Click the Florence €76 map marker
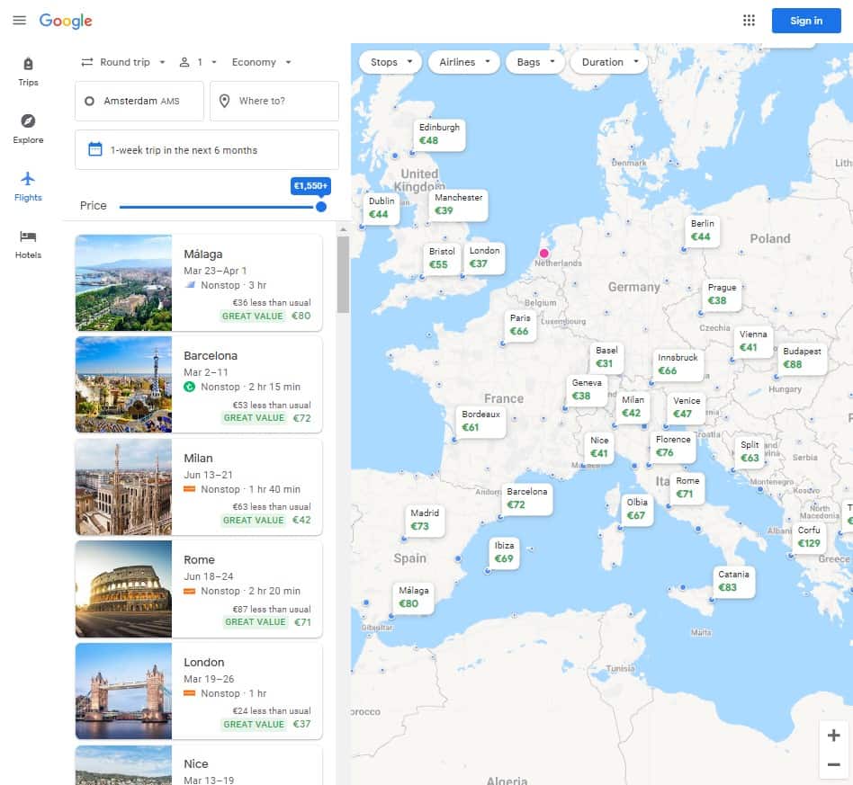Image resolution: width=853 pixels, height=785 pixels. pos(673,446)
